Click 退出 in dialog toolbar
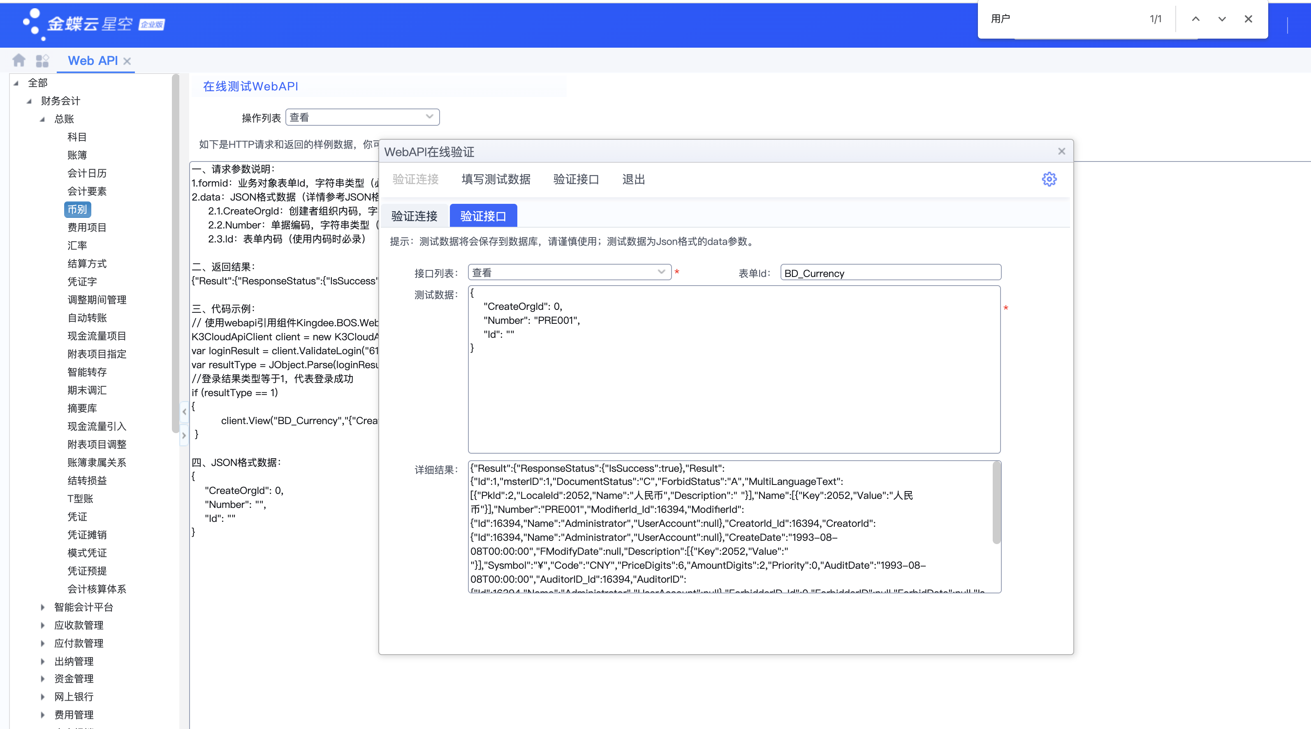Image resolution: width=1311 pixels, height=729 pixels. (633, 179)
